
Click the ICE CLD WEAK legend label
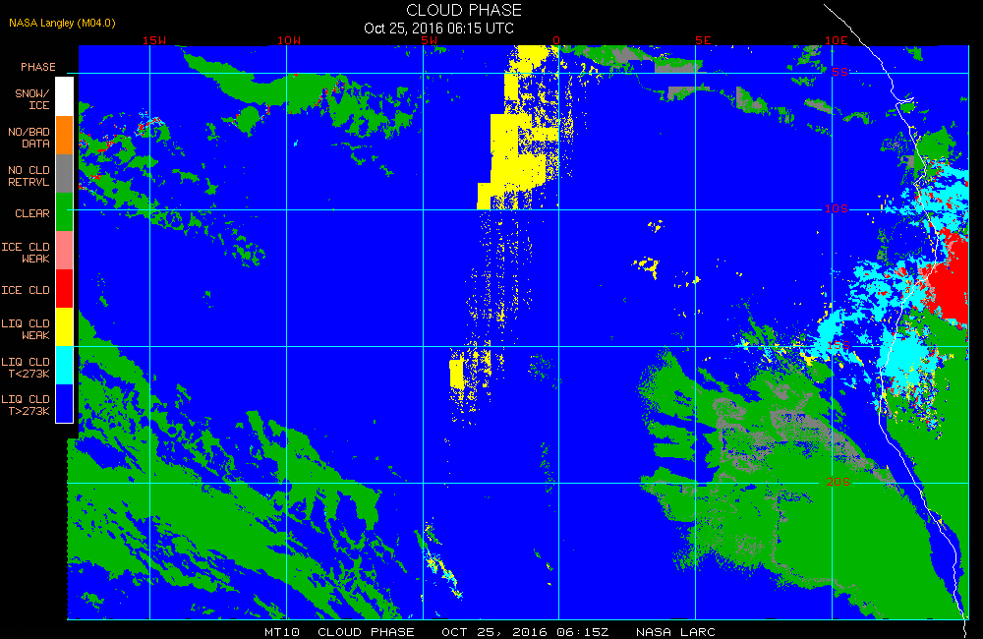(x=26, y=253)
